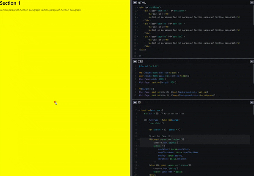Click the 'Section 1' heading in the preview

[x=10, y=3]
